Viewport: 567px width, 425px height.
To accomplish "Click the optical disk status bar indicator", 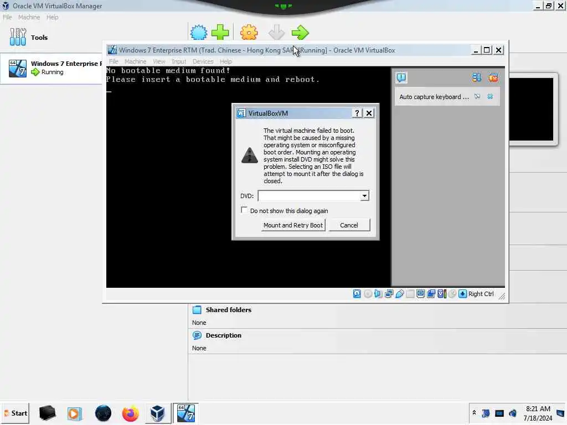I will coord(368,294).
